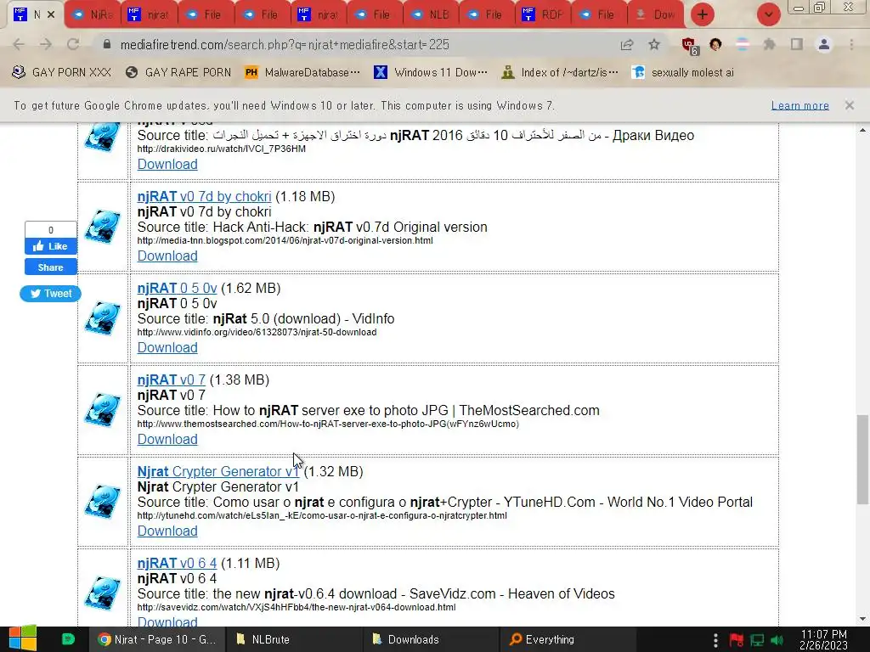Open the taskbar clock and date

(x=824, y=639)
